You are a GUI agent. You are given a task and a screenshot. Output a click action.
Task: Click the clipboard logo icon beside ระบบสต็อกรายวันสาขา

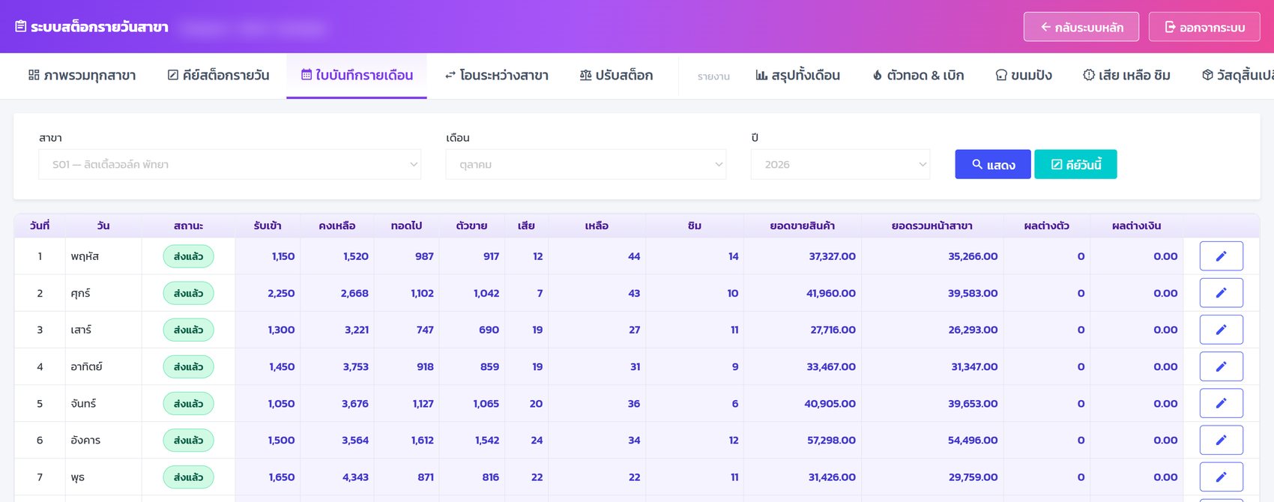(x=21, y=27)
